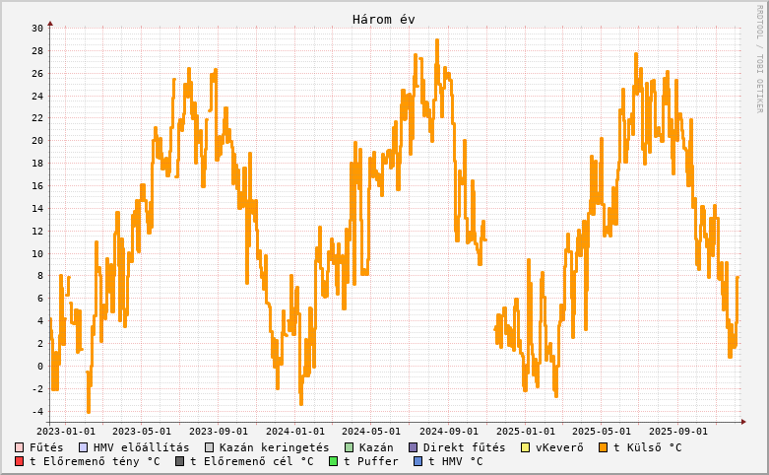Click the dark t Előremenő cél swatch

[180, 461]
